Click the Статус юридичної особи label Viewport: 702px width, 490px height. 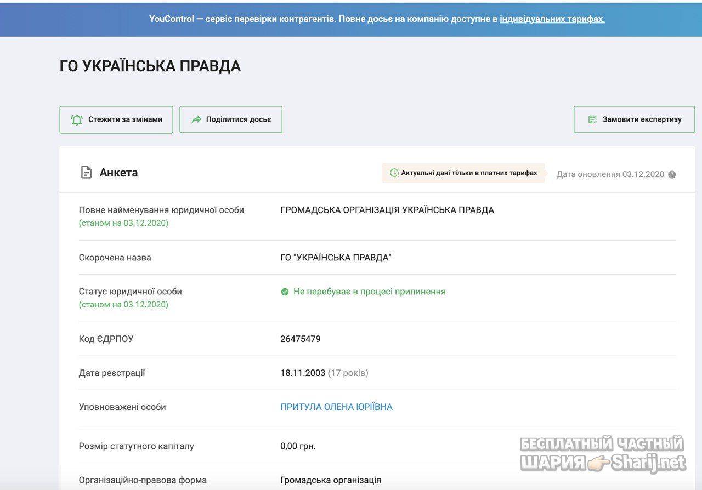pyautogui.click(x=131, y=292)
